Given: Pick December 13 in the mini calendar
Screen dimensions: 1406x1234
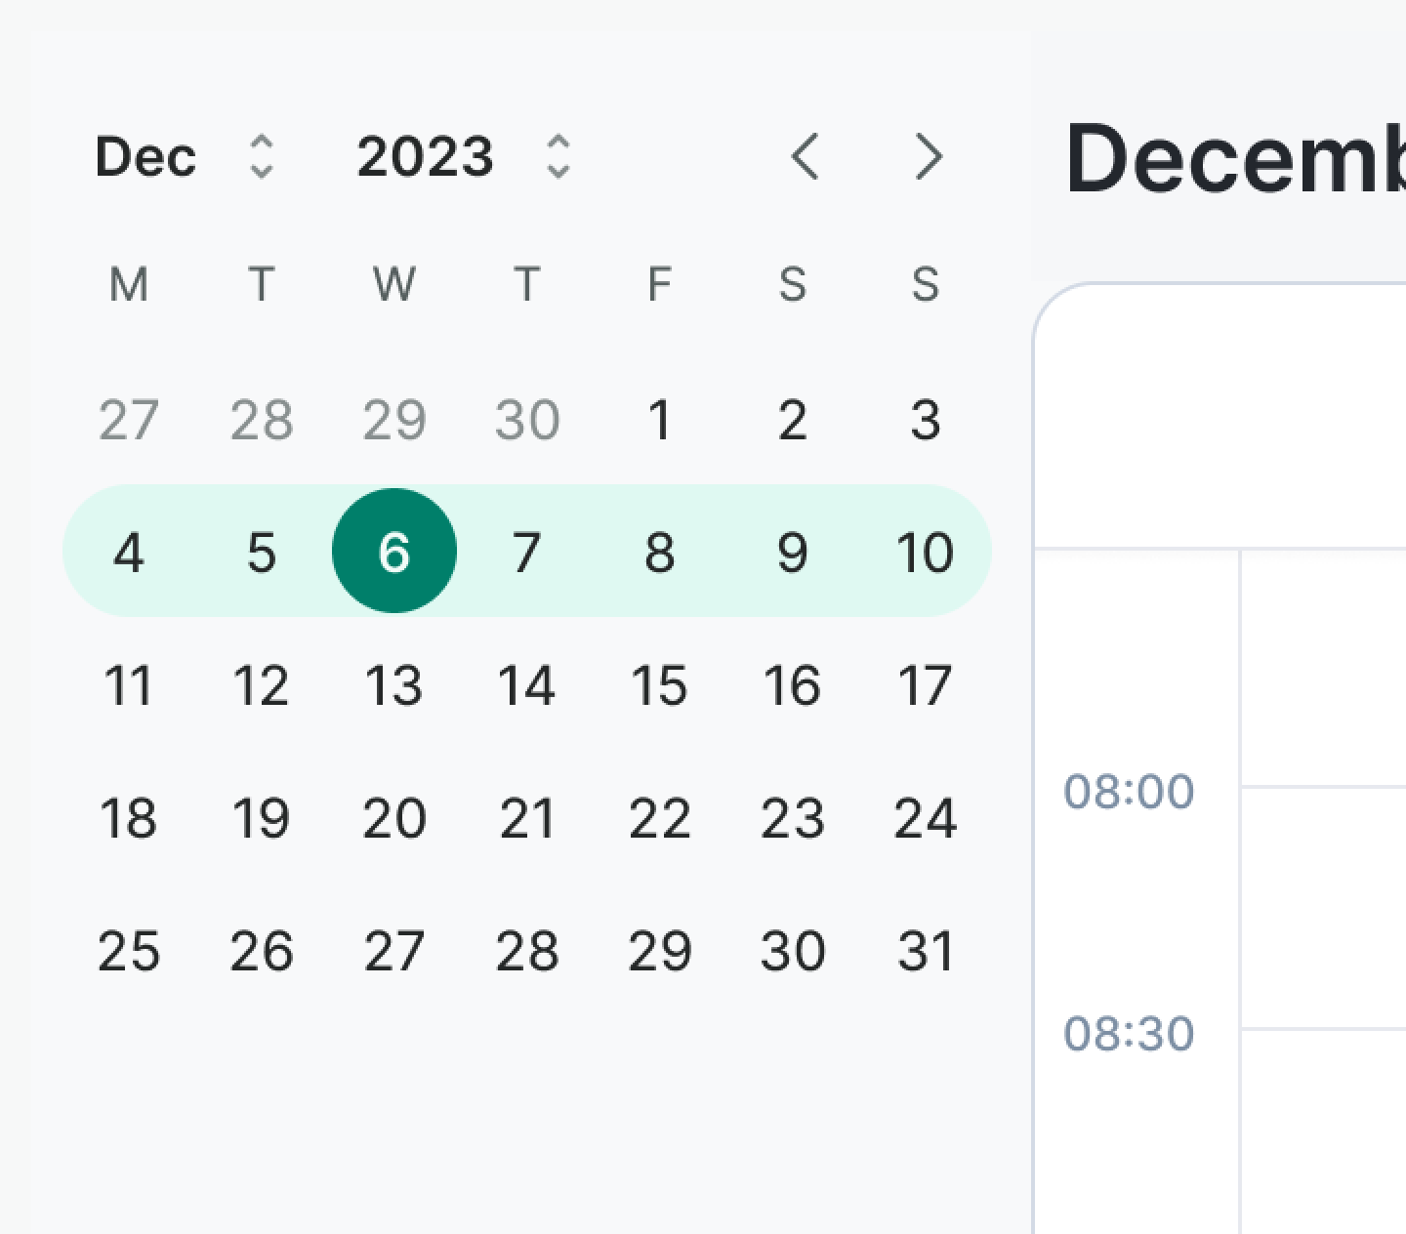Looking at the screenshot, I should tap(394, 685).
